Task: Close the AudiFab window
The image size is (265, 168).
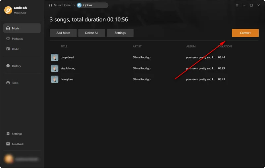Action: 258,5
